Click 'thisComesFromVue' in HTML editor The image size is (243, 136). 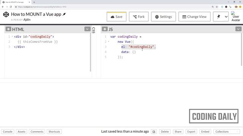point(38,42)
